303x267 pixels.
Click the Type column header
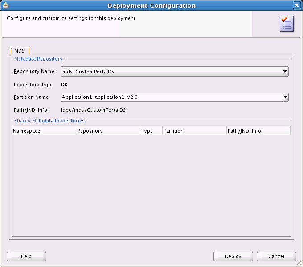point(151,131)
